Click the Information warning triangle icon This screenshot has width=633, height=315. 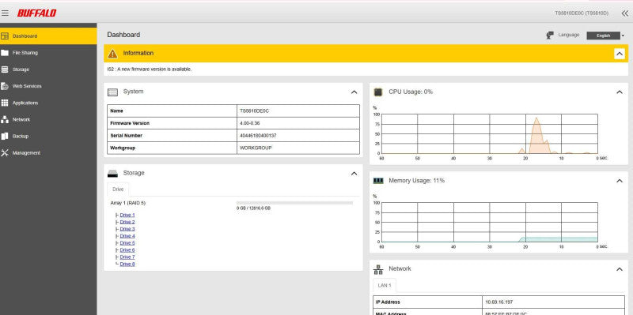[x=112, y=54]
